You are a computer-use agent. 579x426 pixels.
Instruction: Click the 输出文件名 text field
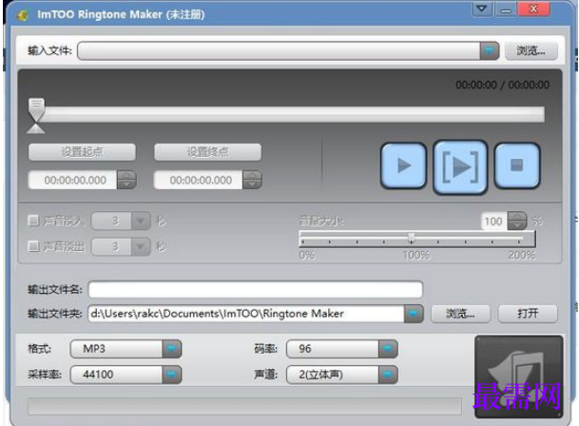coord(256,289)
